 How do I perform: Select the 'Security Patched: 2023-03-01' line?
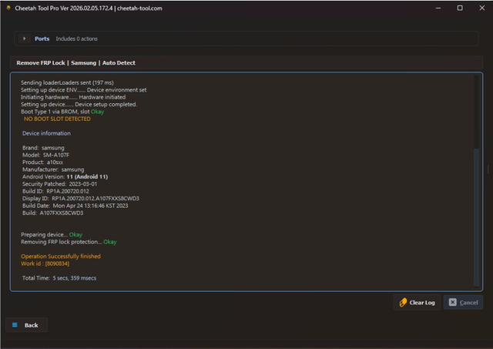(x=60, y=184)
